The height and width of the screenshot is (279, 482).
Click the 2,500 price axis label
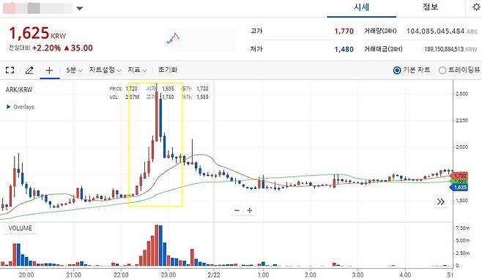461,94
